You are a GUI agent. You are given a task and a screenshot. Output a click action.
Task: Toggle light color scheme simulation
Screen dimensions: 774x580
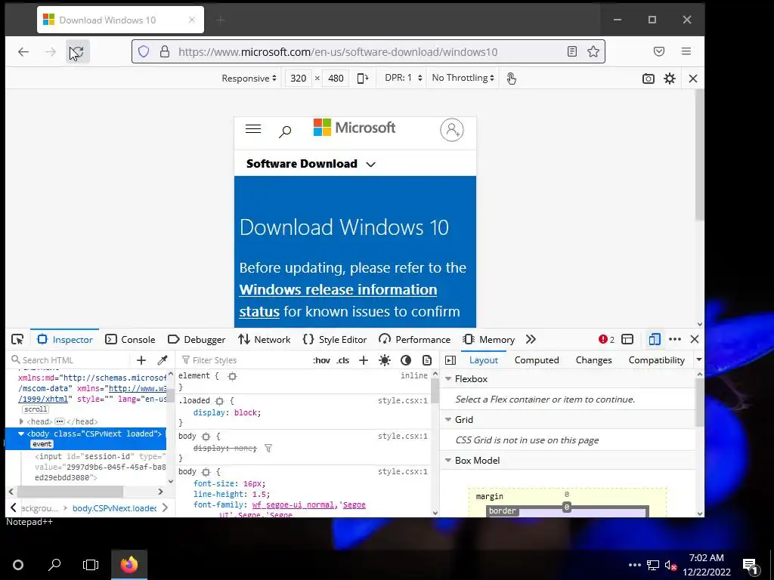coord(385,360)
